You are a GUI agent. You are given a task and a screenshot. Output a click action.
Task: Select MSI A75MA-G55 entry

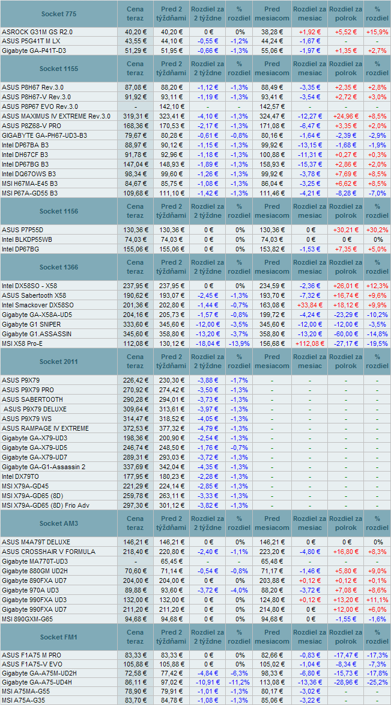pyautogui.click(x=25, y=691)
